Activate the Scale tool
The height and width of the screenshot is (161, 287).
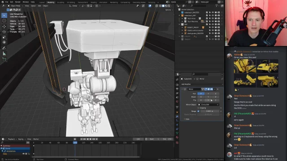4,37
